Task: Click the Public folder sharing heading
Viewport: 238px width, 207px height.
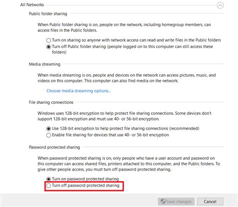Action: 48,14
